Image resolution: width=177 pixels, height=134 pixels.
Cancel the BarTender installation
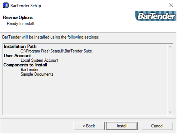tap(157, 126)
